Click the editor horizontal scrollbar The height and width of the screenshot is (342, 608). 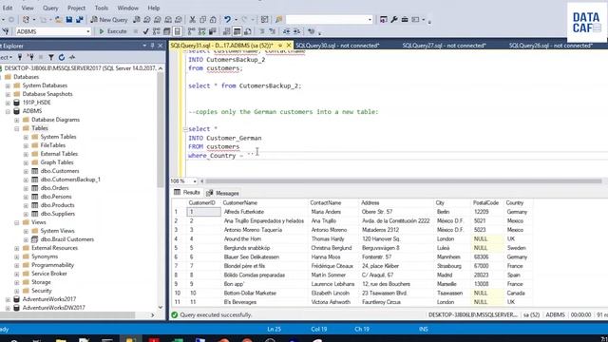tap(403, 181)
